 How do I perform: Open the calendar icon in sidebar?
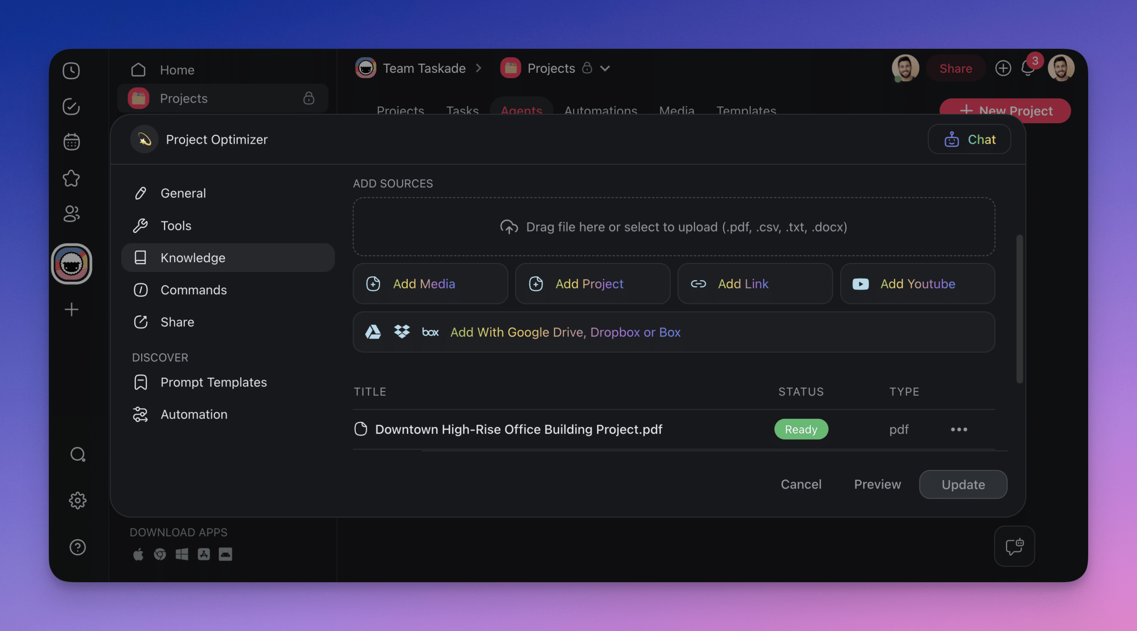point(71,142)
